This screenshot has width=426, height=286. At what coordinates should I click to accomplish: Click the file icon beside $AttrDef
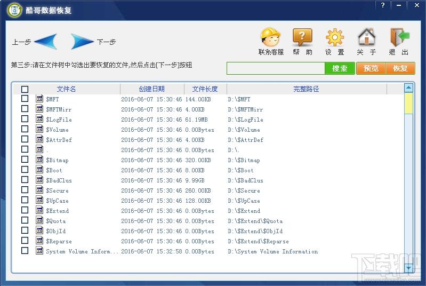pos(39,139)
